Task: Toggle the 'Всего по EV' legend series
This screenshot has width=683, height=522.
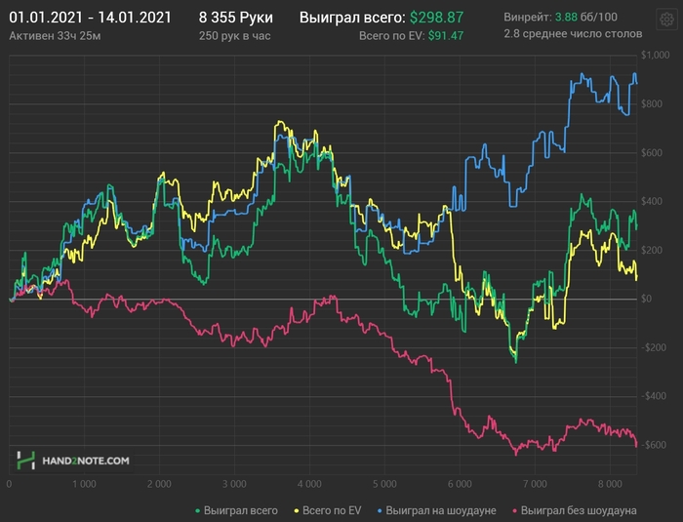Action: click(328, 510)
